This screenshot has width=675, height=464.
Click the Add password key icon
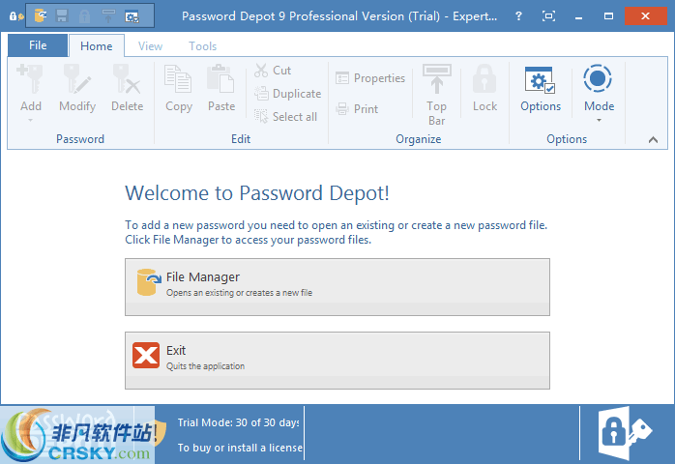[30, 79]
